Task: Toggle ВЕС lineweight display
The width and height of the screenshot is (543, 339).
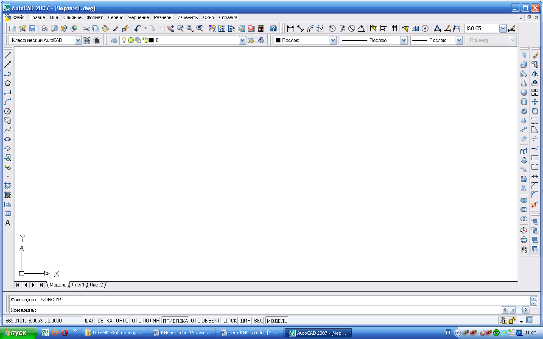Action: click(x=259, y=321)
